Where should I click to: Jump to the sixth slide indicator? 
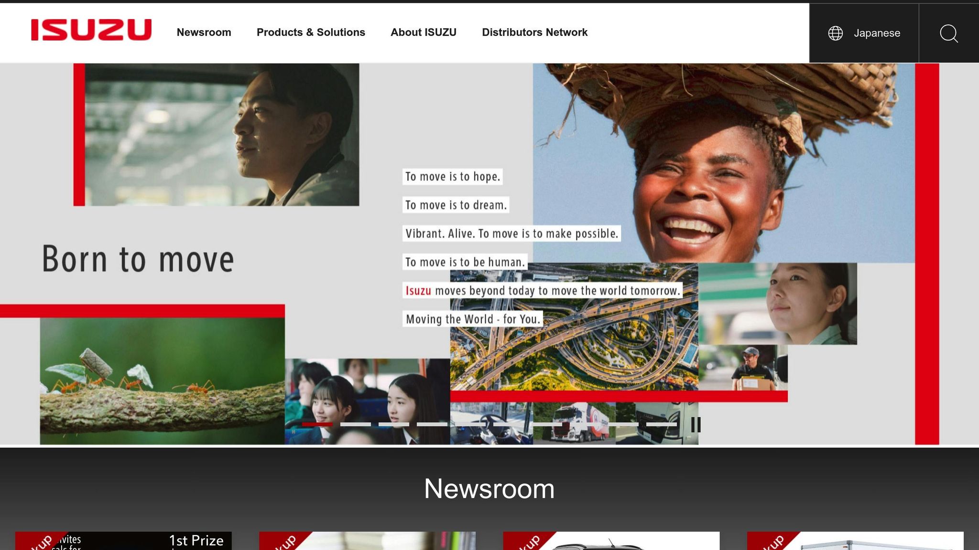click(508, 424)
